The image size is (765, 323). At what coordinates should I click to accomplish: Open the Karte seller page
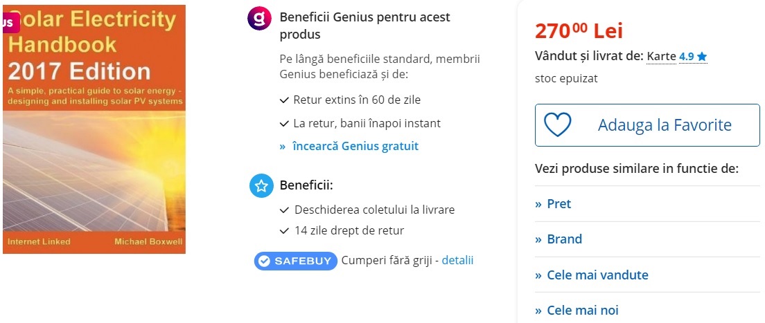tap(661, 56)
